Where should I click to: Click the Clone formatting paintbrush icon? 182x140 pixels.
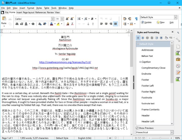pos(68,24)
